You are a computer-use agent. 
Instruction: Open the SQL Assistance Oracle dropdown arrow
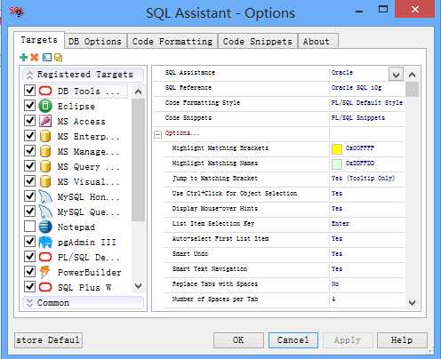(x=396, y=74)
